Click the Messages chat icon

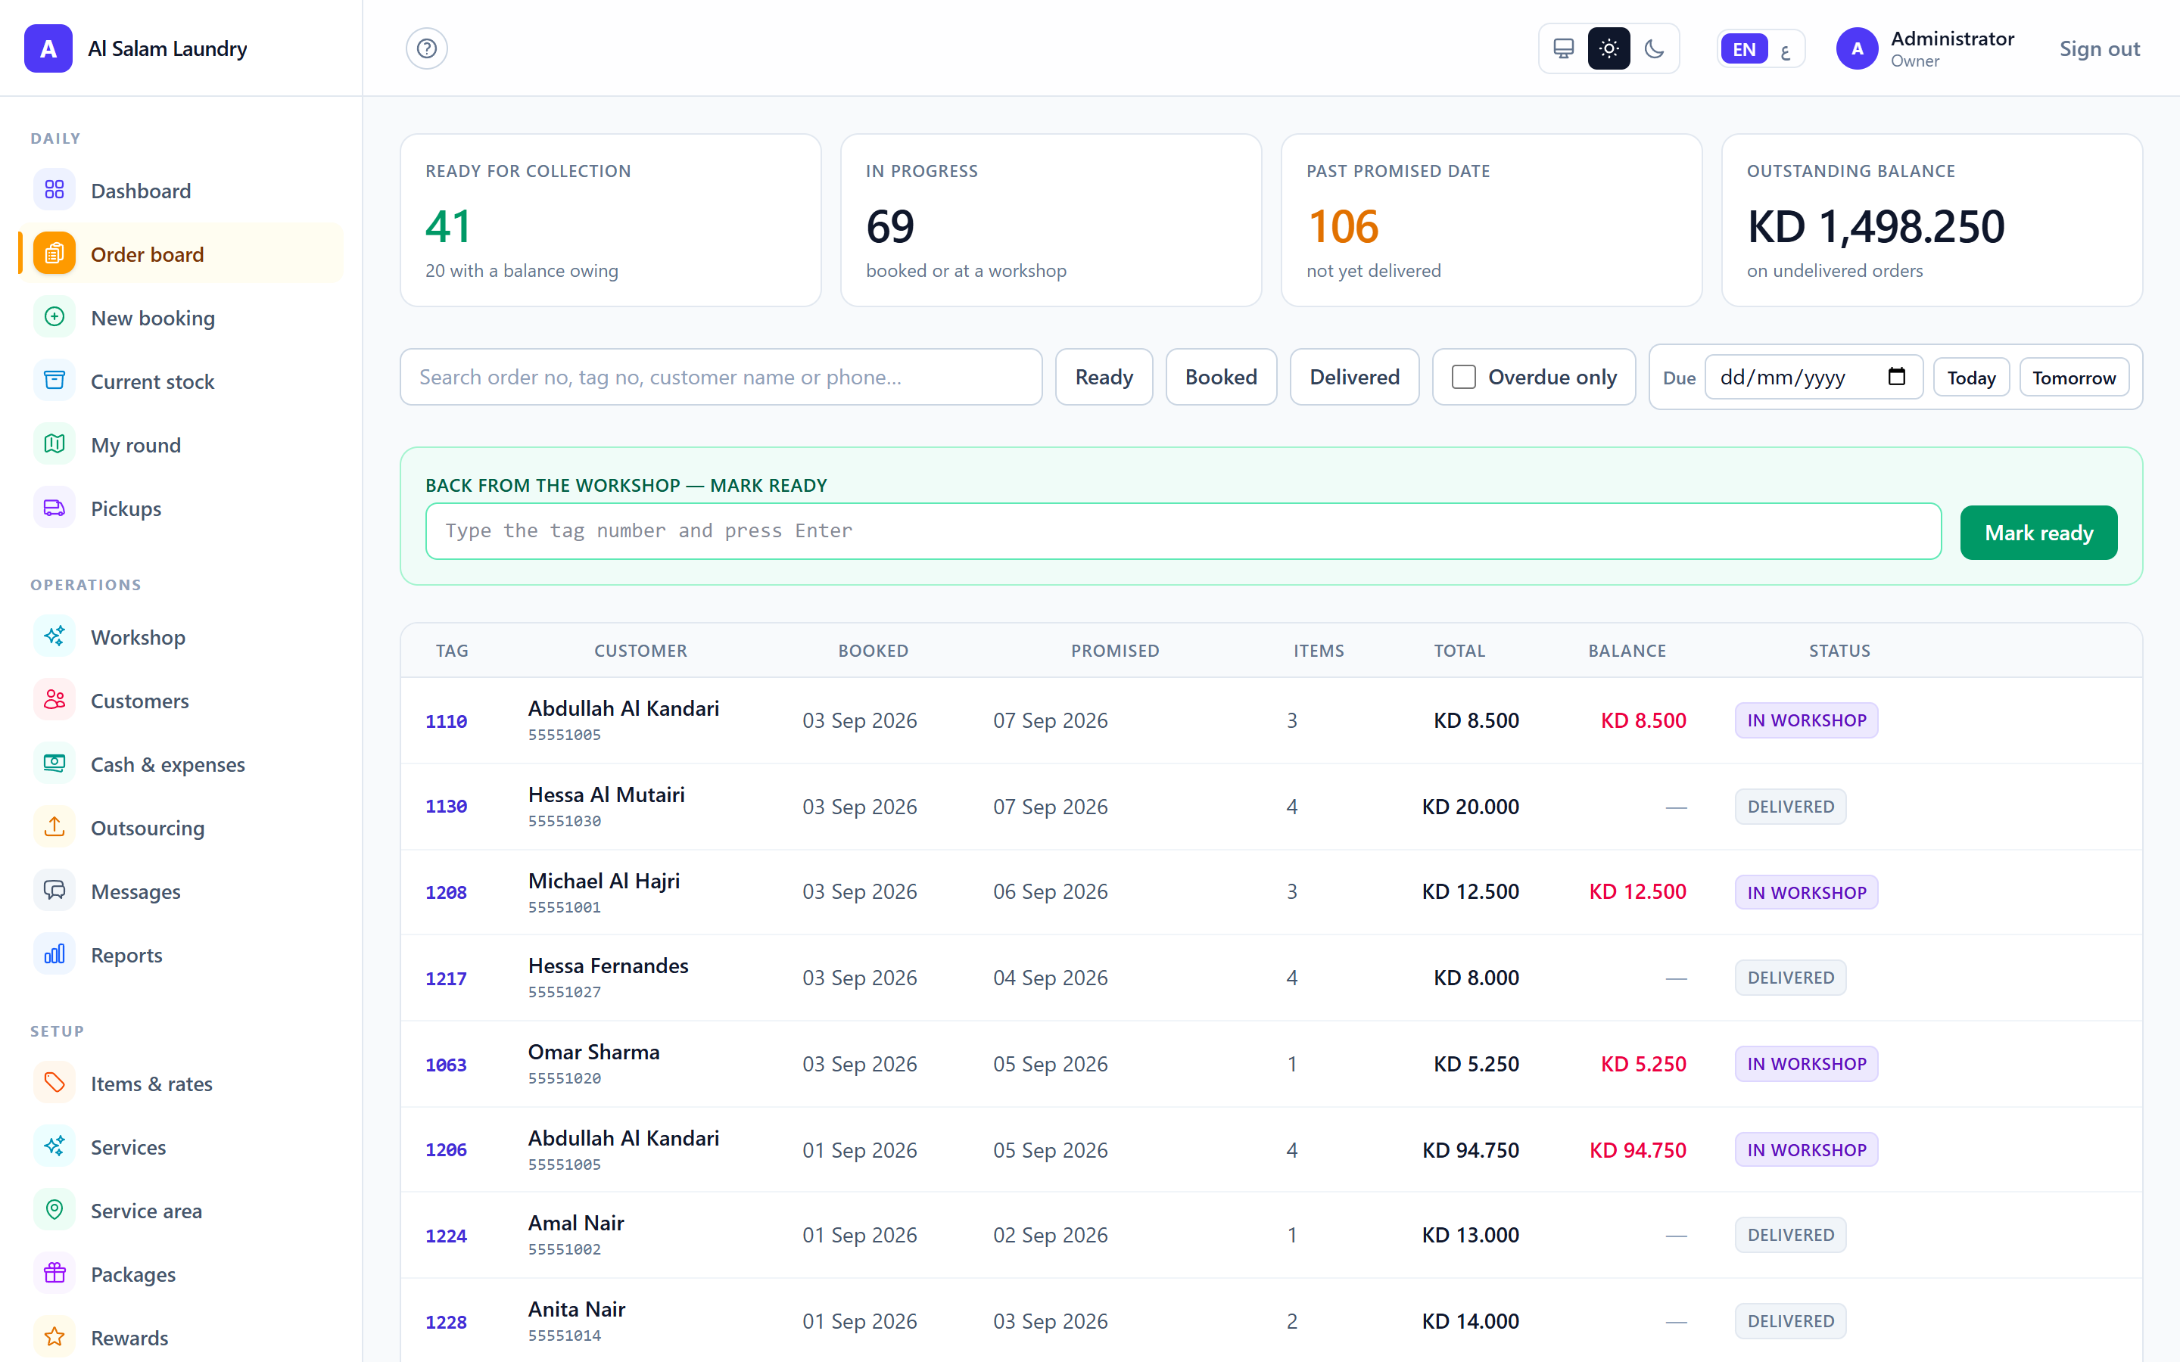[x=54, y=891]
